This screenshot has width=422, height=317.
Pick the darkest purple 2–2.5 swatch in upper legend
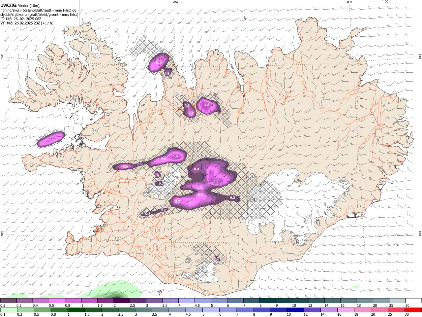point(122,300)
